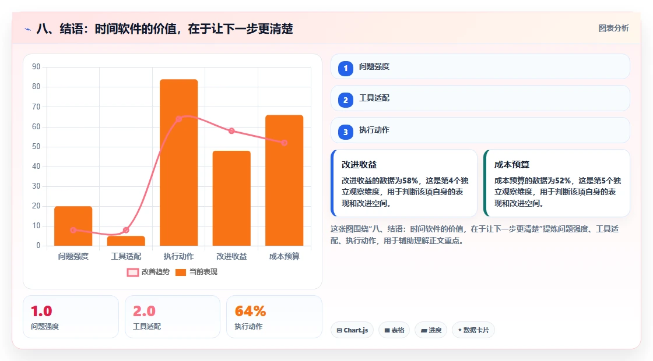Click the 成本预算 x-axis label
The width and height of the screenshot is (653, 361).
pos(285,257)
